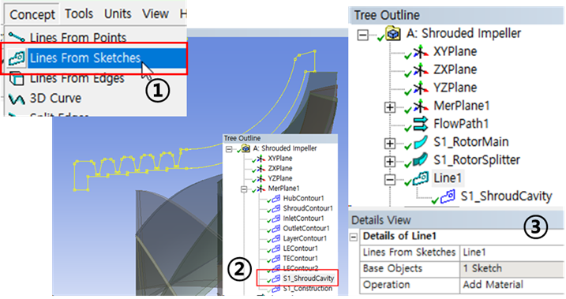Open the Units menu

(x=118, y=14)
